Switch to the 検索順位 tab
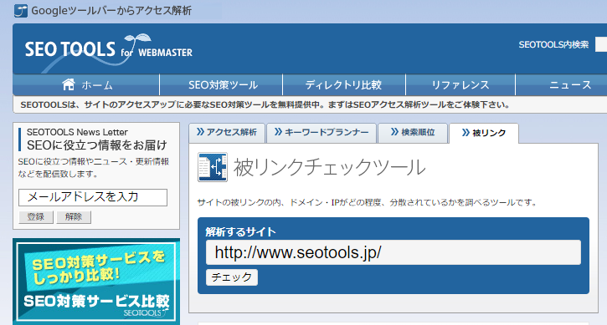The height and width of the screenshot is (325, 607). click(x=413, y=133)
